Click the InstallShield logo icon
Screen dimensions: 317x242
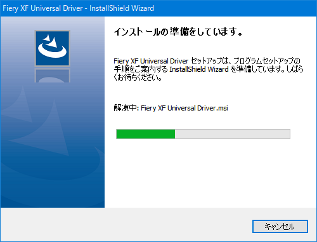point(53,48)
